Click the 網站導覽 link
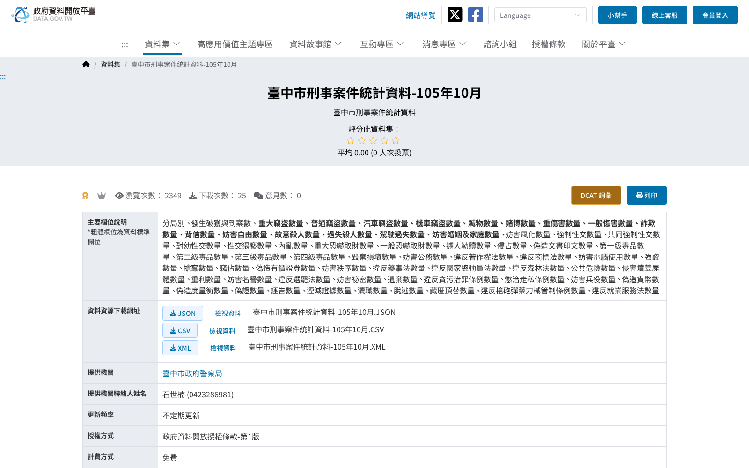Image resolution: width=749 pixels, height=468 pixels. pos(421,15)
